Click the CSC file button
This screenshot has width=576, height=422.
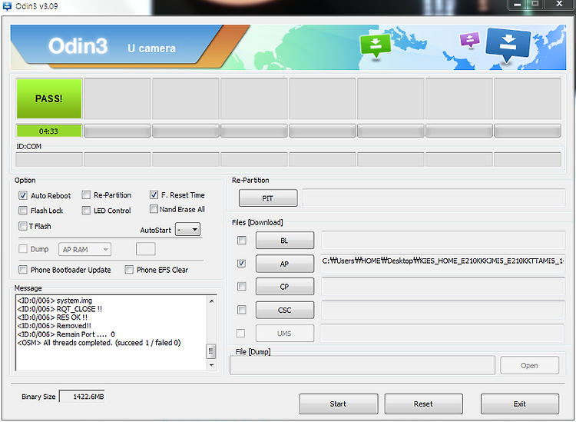coord(285,310)
